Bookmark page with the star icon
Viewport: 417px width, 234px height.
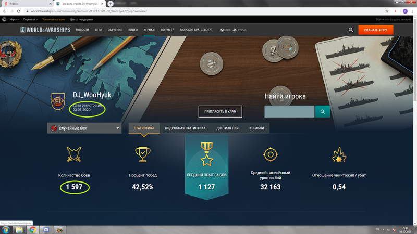pyautogui.click(x=387, y=11)
